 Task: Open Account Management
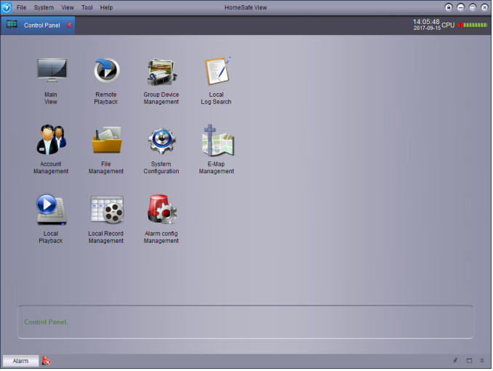51,140
